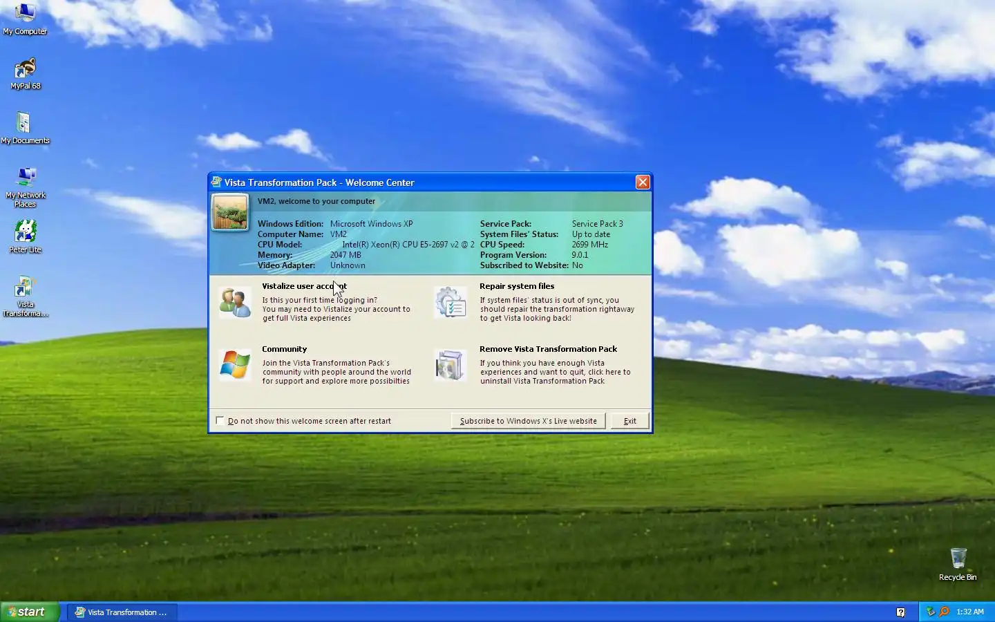Click 'Remove Vista Transformation Pack' heading

[x=548, y=349]
